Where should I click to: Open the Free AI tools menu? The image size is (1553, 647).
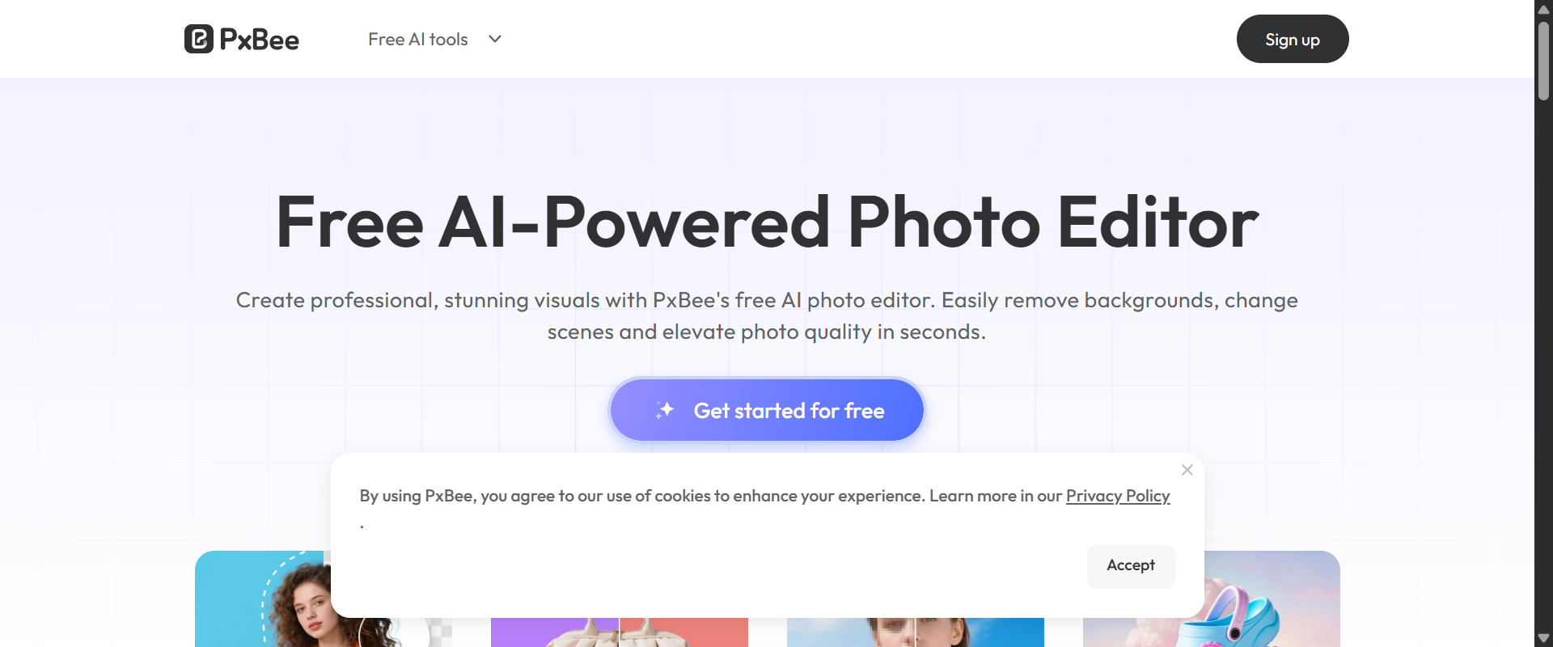click(418, 39)
